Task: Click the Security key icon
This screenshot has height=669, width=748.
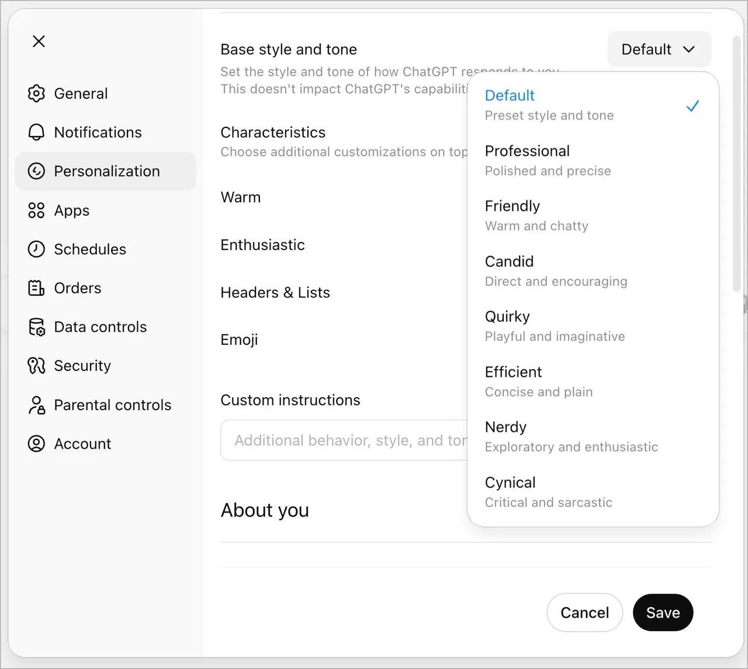Action: pyautogui.click(x=36, y=366)
